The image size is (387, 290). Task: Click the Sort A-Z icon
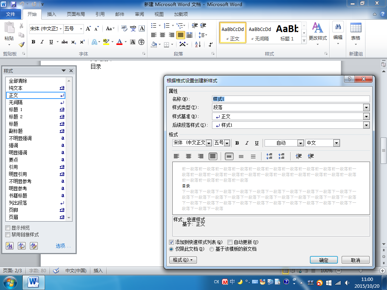(x=198, y=45)
